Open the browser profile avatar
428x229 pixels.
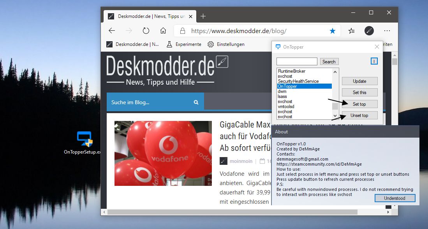(369, 31)
